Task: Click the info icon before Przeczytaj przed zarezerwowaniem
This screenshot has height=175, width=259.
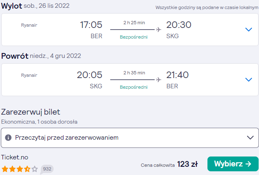Action: [8, 138]
